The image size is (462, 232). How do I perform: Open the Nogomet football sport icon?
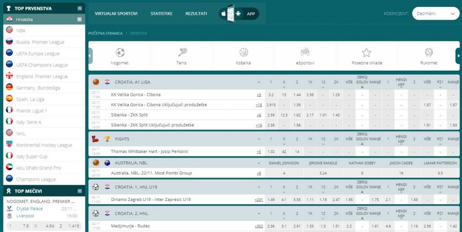120,53
